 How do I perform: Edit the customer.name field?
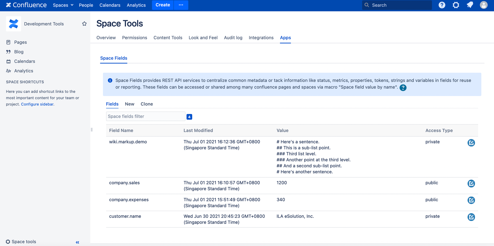[471, 217]
